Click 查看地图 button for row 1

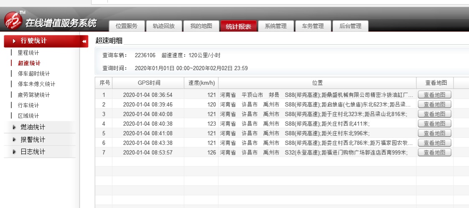[x=435, y=95]
